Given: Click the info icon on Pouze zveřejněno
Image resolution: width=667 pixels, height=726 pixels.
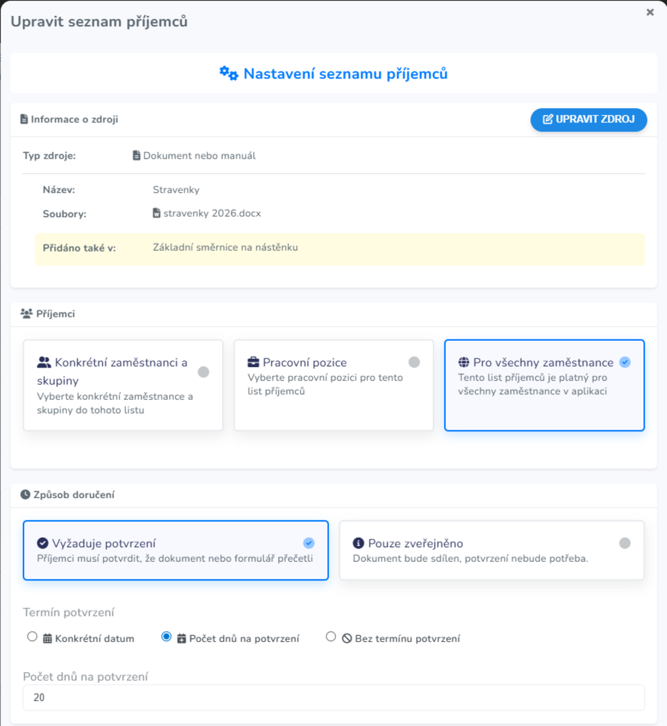Looking at the screenshot, I should click(x=359, y=543).
